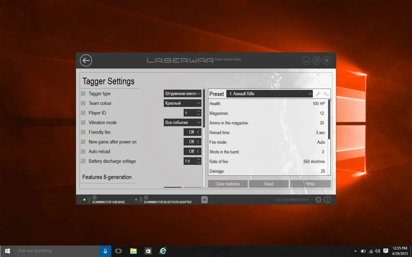412x257 pixels.
Task: Open the Vibration mode dropdown
Action: point(183,122)
